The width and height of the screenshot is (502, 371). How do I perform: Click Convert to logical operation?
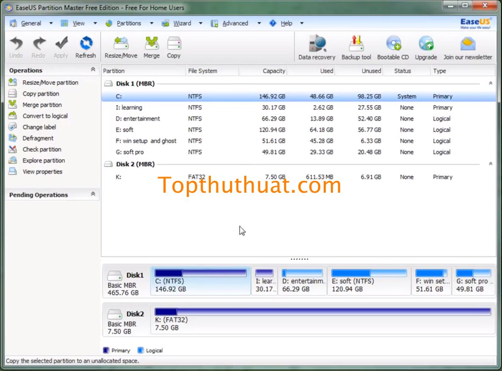[x=45, y=116]
